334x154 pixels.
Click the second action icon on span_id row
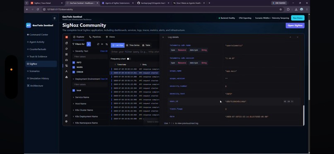[x=288, y=101]
